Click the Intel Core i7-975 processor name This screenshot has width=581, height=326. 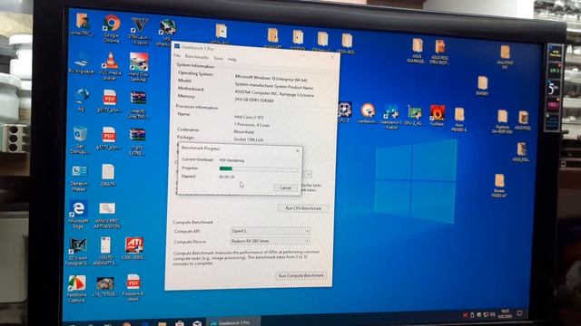[249, 117]
